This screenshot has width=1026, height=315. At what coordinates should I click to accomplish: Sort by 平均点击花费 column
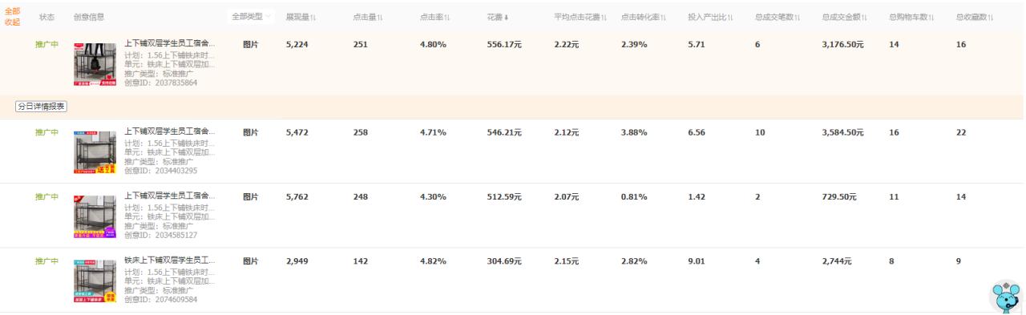tap(580, 18)
